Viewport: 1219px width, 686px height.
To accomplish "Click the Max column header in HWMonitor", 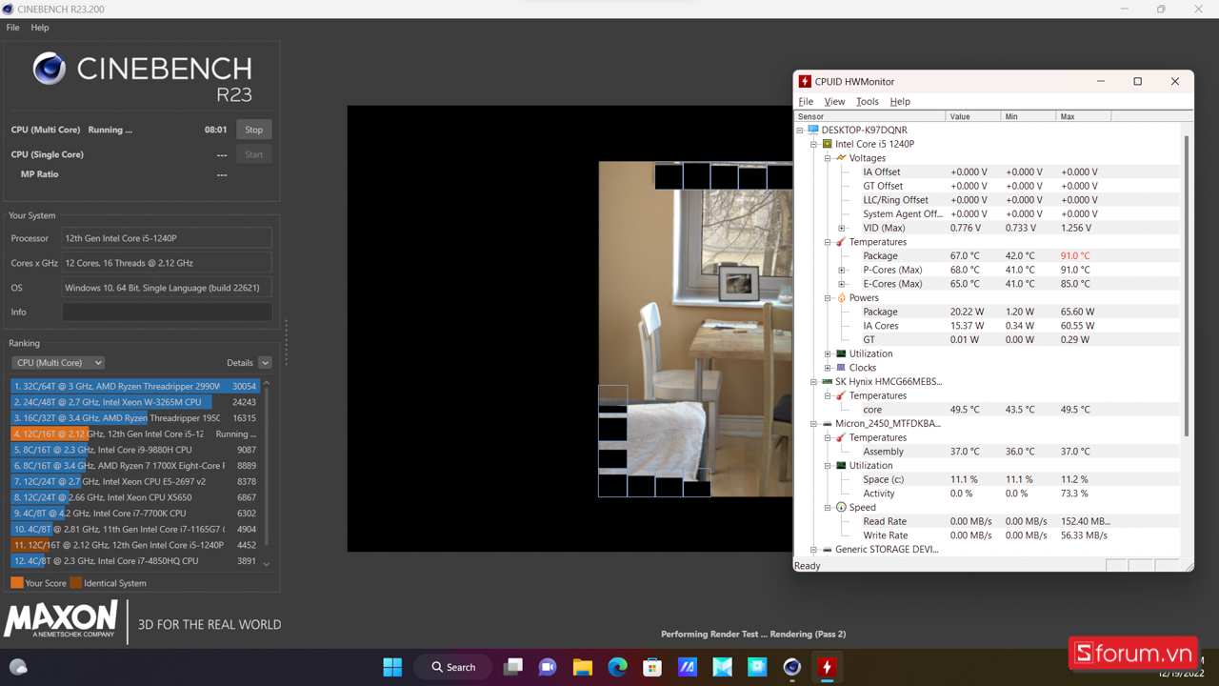I will pos(1084,116).
